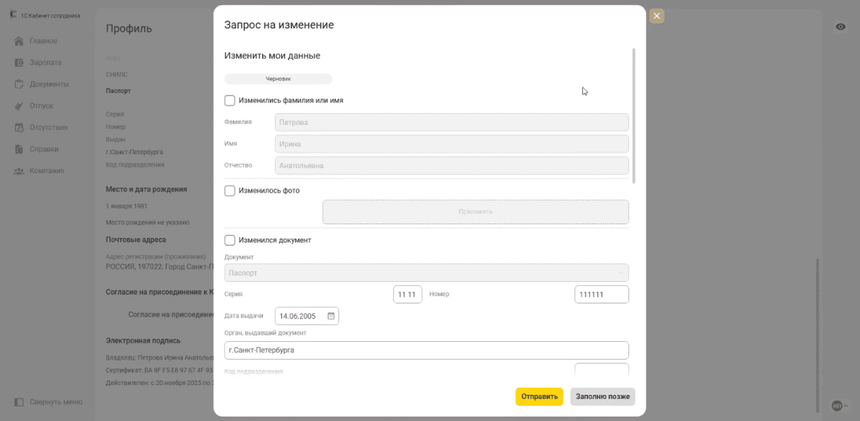Click the Отпуск vacation icon
The height and width of the screenshot is (421, 860).
pyautogui.click(x=19, y=106)
